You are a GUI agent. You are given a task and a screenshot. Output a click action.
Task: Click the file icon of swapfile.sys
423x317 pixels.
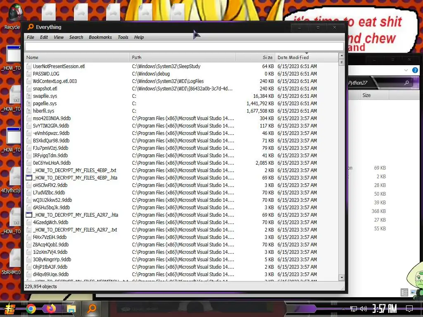(x=29, y=96)
